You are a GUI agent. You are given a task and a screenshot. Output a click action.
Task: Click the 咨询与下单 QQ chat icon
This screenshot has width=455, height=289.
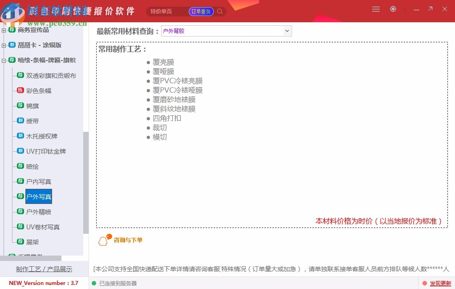(x=103, y=239)
